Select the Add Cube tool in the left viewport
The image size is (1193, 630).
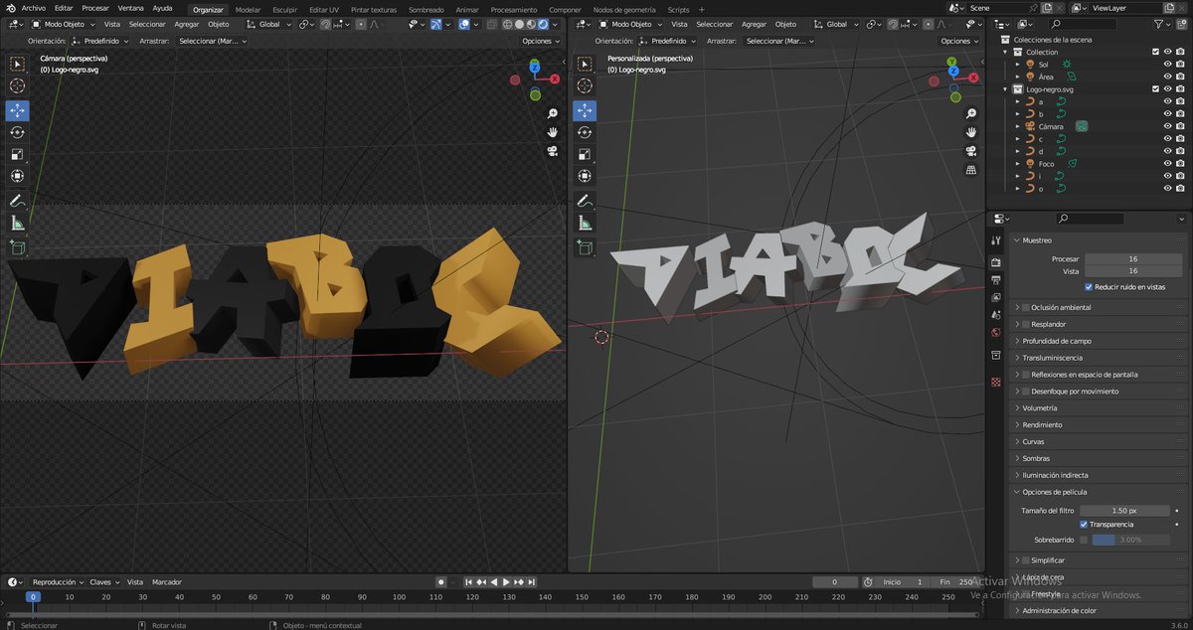(x=17, y=246)
